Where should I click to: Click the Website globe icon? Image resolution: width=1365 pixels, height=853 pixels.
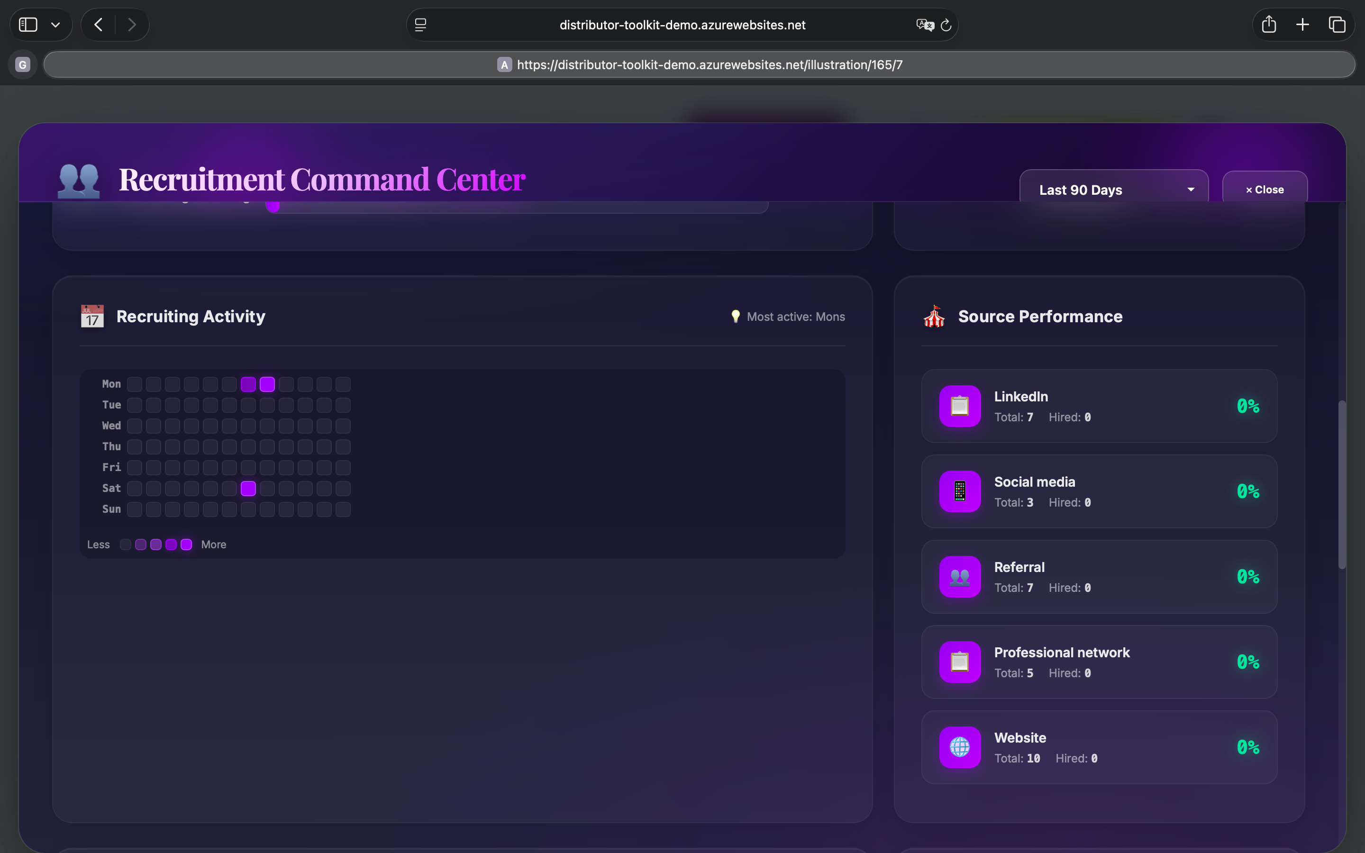click(960, 747)
